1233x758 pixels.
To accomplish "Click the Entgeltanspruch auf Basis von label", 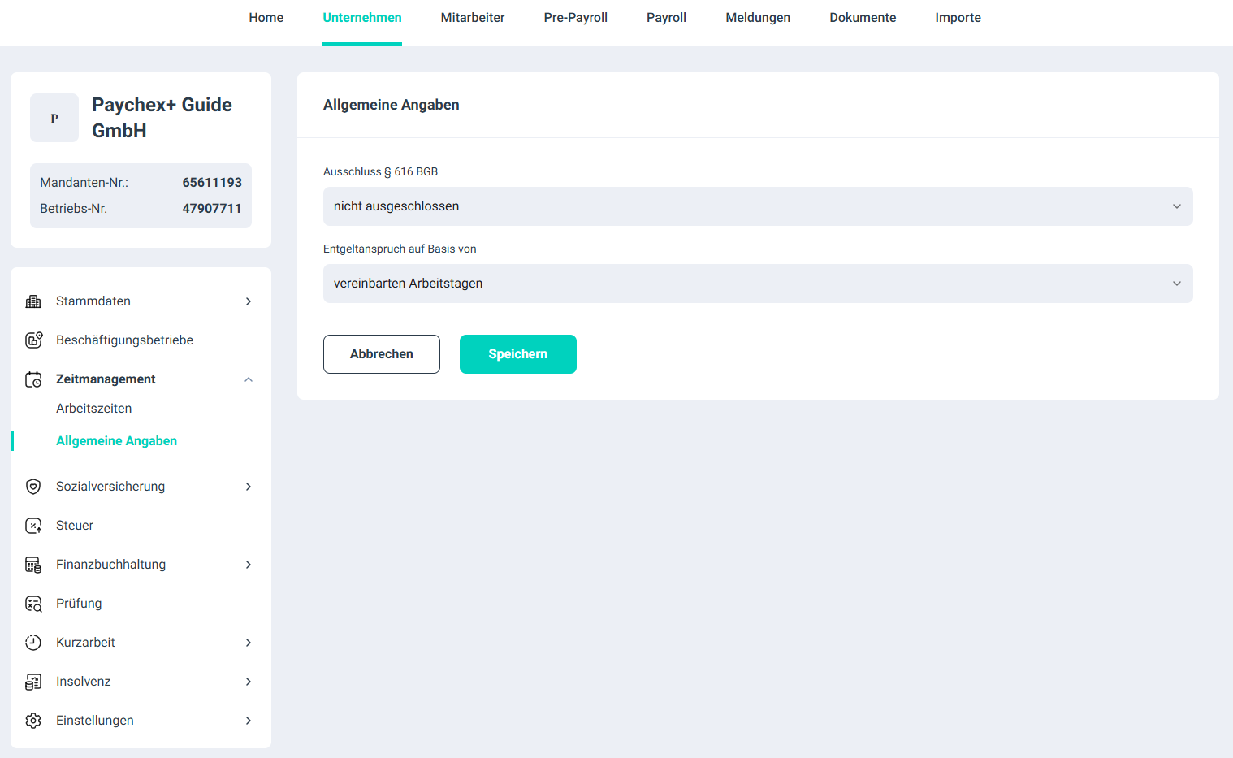I will (400, 249).
